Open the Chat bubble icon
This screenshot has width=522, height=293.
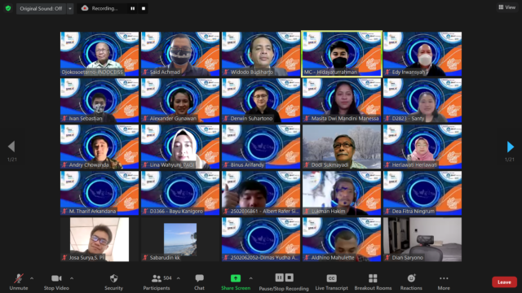199,278
